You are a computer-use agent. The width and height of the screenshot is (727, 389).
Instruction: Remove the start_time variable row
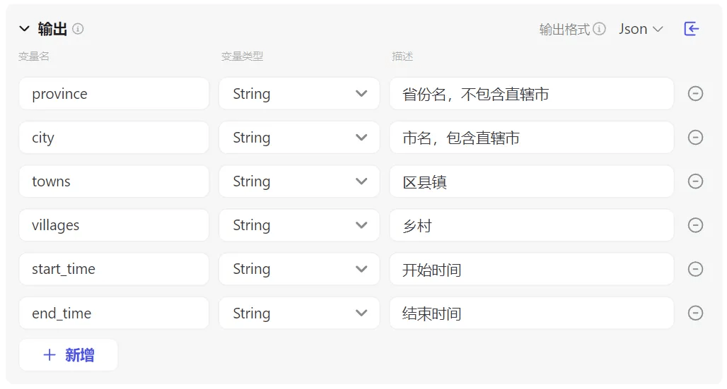[x=695, y=269]
